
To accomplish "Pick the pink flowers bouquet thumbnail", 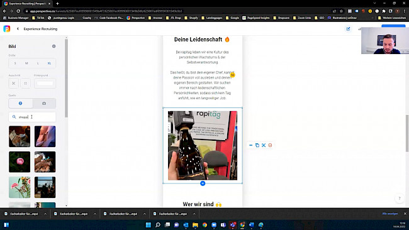I will point(20,187).
